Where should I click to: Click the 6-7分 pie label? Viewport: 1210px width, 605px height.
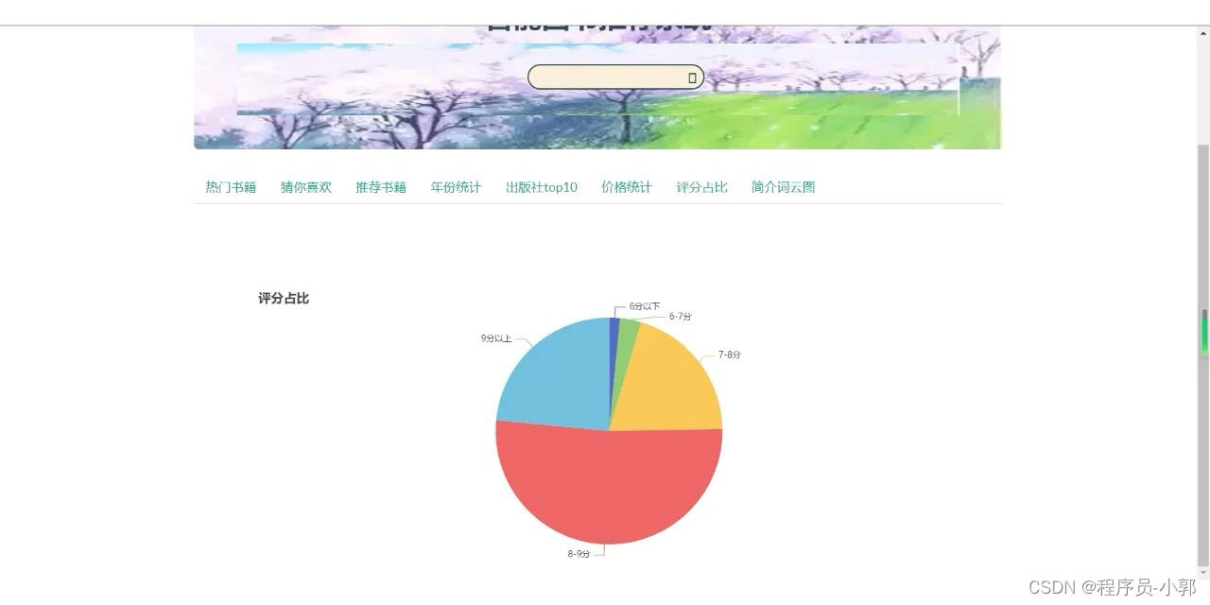tap(681, 317)
